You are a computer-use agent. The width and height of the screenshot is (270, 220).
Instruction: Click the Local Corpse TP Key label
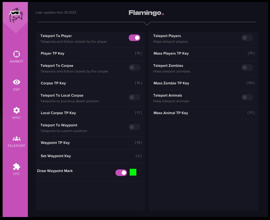[x=58, y=113]
